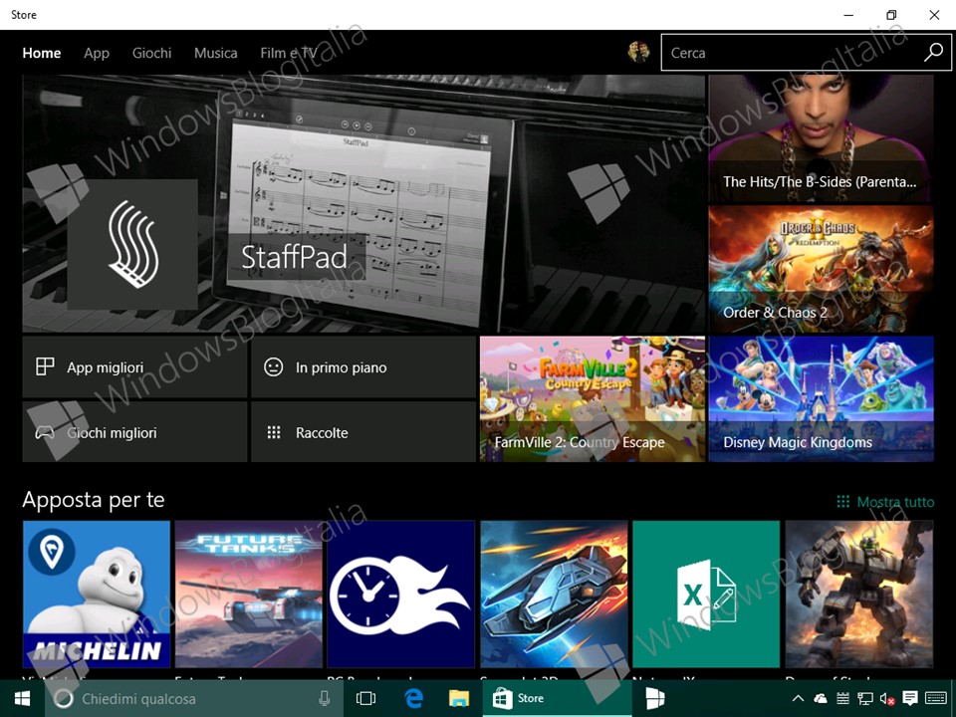
Task: Click the StaffPad app logo tile
Action: (x=132, y=245)
